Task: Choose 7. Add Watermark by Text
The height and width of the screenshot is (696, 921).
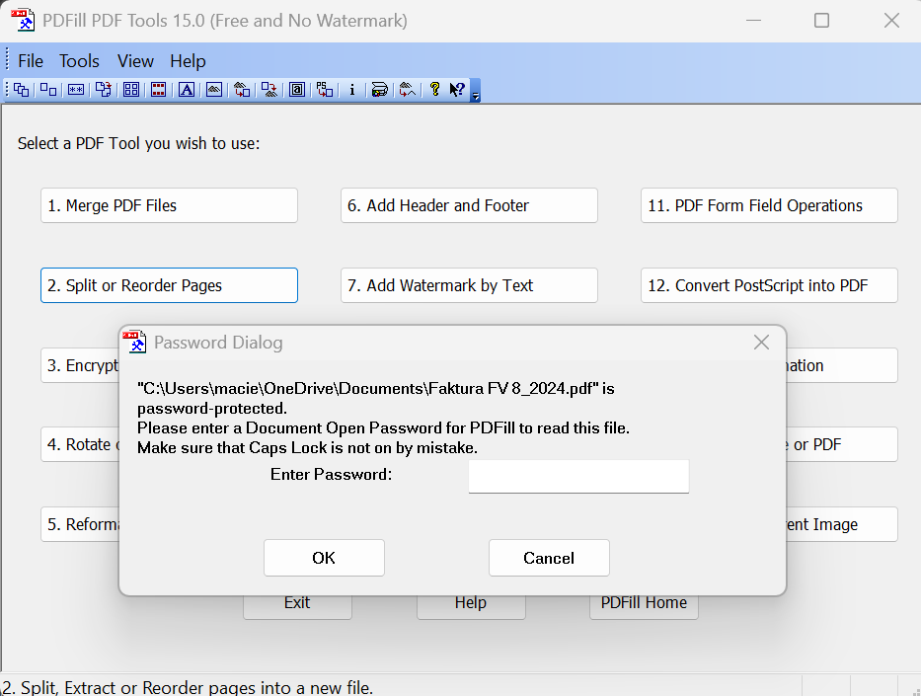Action: [x=469, y=285]
